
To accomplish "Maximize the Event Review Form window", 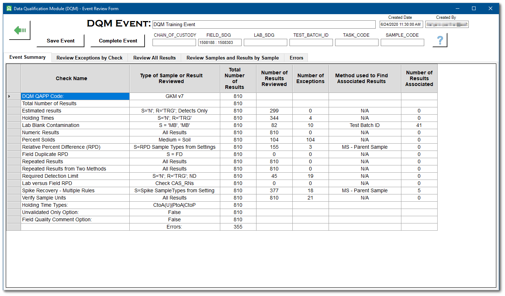I will (x=473, y=8).
